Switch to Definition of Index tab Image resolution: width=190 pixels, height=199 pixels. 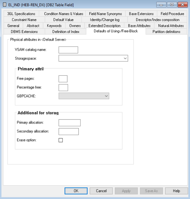coord(65,32)
